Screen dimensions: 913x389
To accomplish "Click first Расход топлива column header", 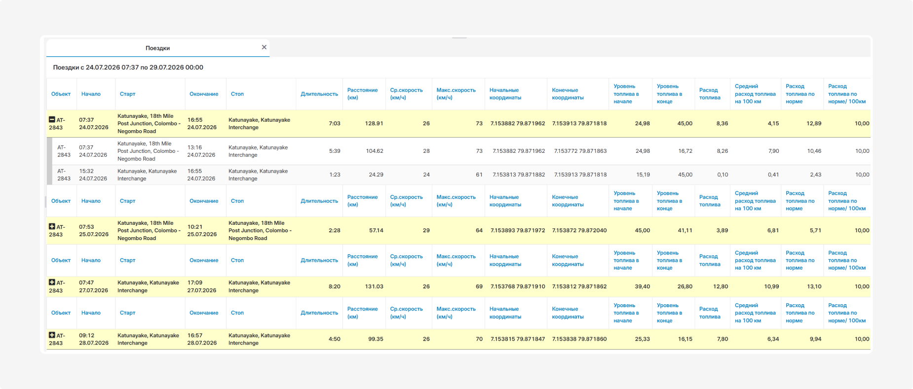I will point(710,94).
